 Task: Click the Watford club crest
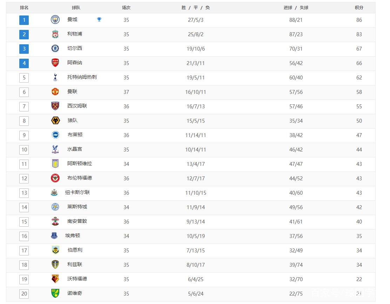(55, 279)
